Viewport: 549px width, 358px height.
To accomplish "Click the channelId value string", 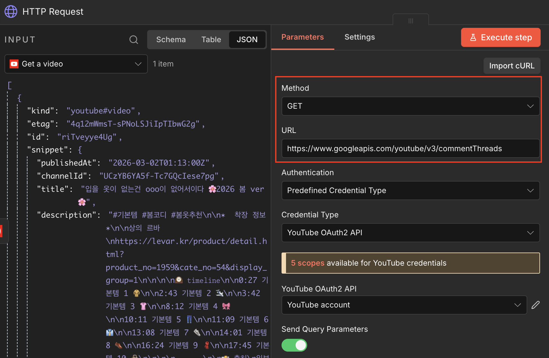I will pos(159,176).
